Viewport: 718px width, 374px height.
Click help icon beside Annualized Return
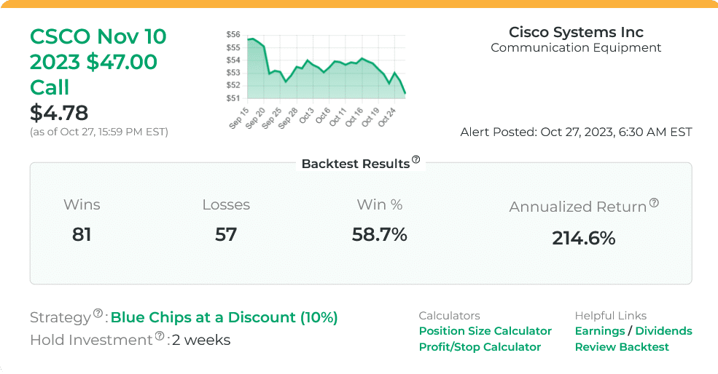tap(654, 204)
